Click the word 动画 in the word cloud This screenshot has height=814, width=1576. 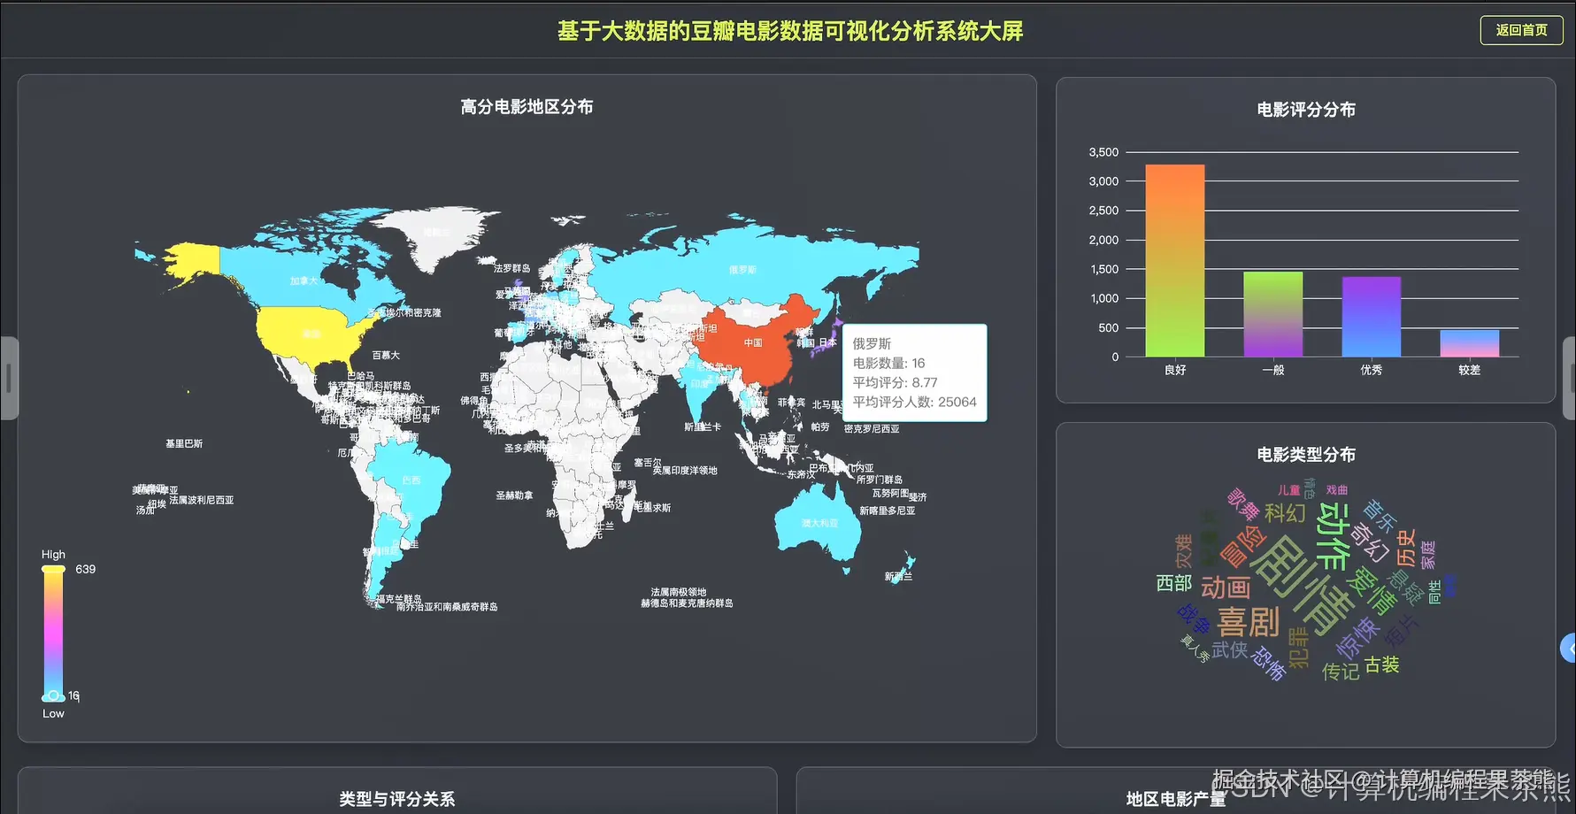click(x=1226, y=587)
